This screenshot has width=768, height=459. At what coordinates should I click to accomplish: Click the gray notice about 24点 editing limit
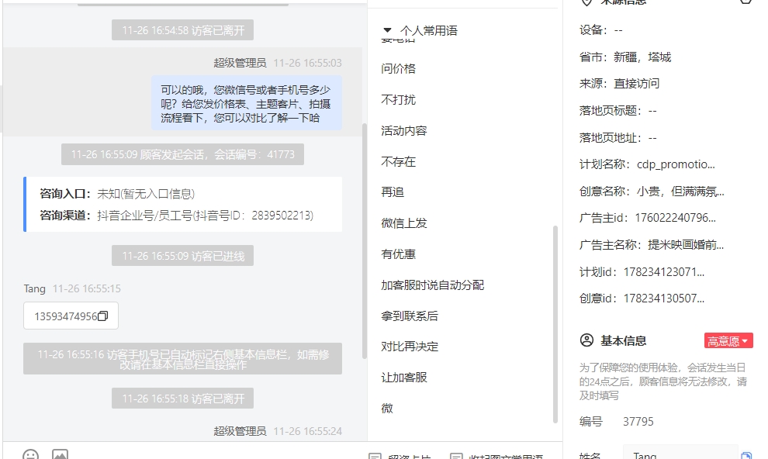[x=663, y=381]
